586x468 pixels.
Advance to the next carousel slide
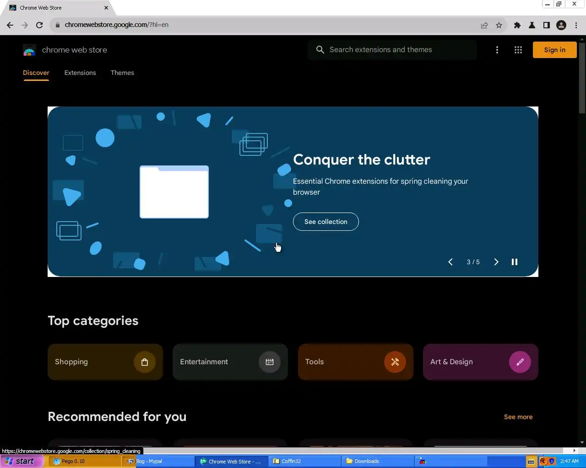(x=496, y=262)
